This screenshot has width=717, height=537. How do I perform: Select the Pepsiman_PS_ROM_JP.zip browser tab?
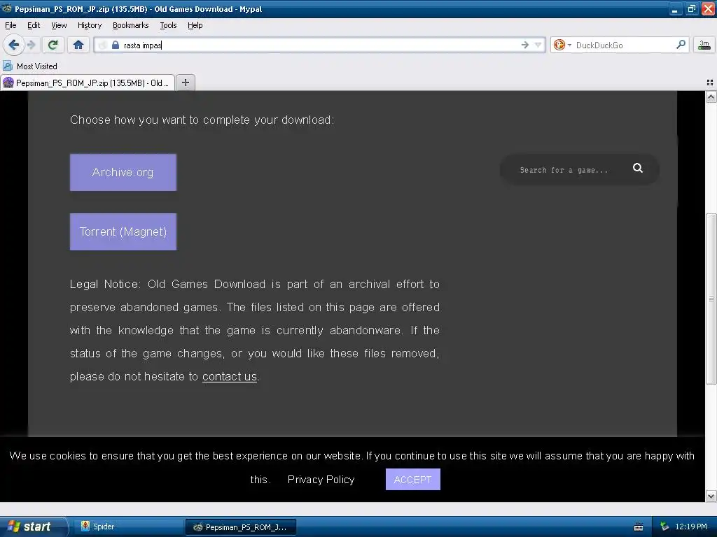(x=88, y=83)
